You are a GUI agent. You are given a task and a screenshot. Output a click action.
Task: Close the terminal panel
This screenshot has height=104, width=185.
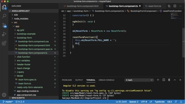click(180, 80)
